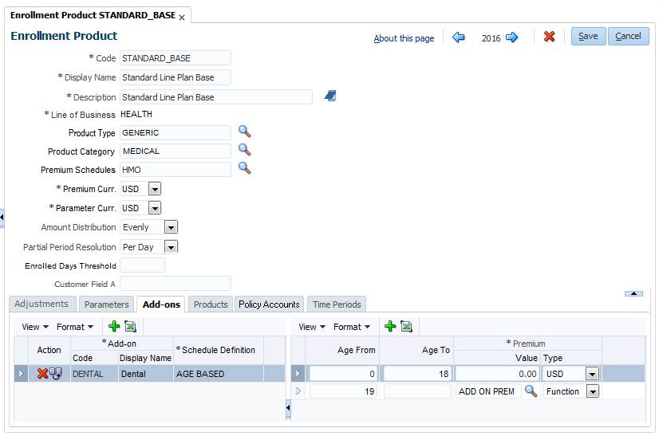The width and height of the screenshot is (659, 436).
Task: Go to next year with right arrow
Action: click(512, 37)
